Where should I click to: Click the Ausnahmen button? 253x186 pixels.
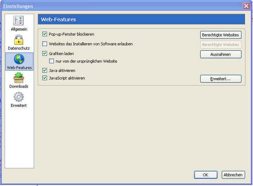tap(221, 54)
